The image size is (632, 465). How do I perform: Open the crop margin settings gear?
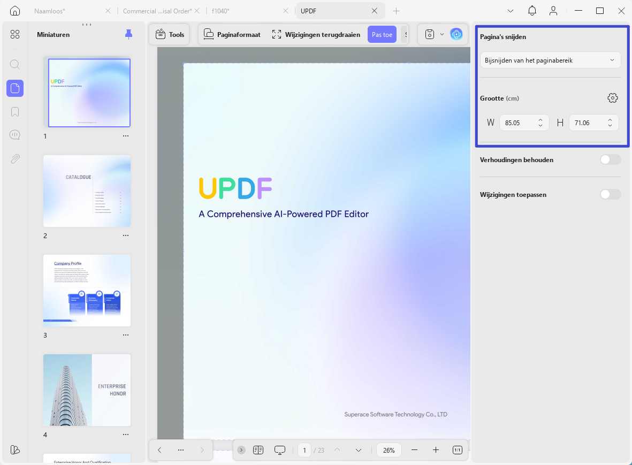(x=613, y=98)
